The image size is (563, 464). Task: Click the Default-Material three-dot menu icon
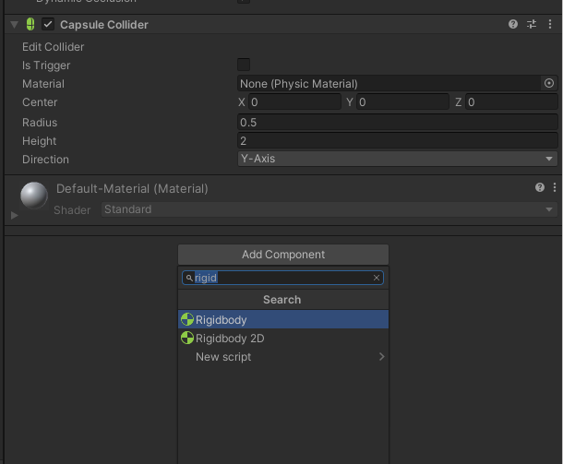(553, 187)
